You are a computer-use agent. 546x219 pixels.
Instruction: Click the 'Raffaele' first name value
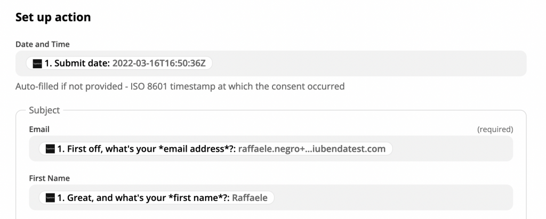tap(250, 198)
